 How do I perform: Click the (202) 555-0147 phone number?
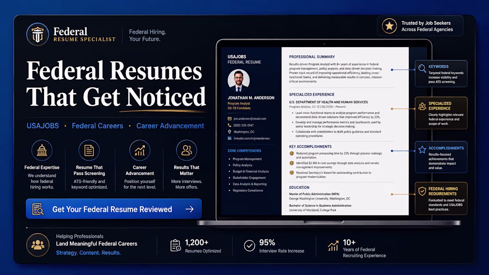pos(244,125)
